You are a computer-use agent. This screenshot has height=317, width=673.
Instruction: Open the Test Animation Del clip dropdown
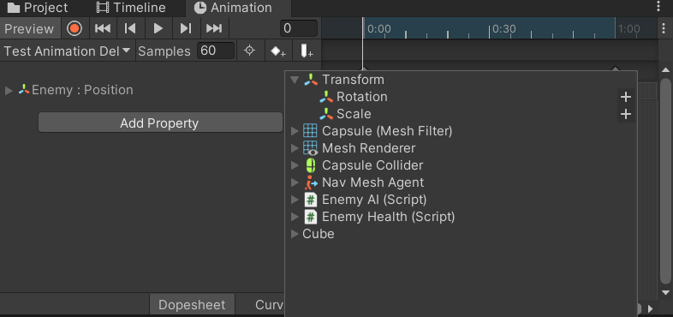coord(67,51)
